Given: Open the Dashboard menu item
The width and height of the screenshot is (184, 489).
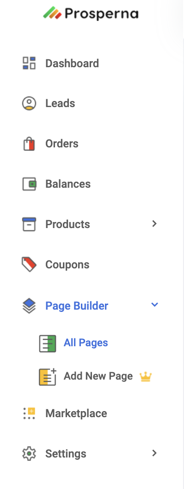Looking at the screenshot, I should tap(72, 64).
